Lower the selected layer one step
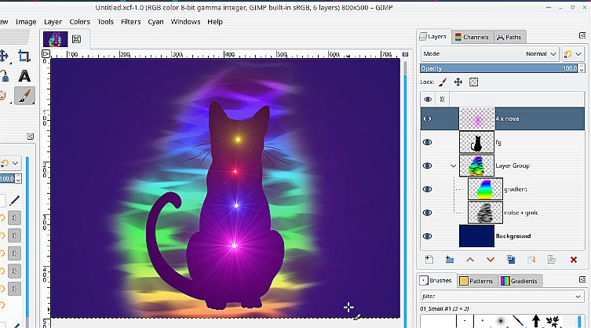 (x=491, y=259)
